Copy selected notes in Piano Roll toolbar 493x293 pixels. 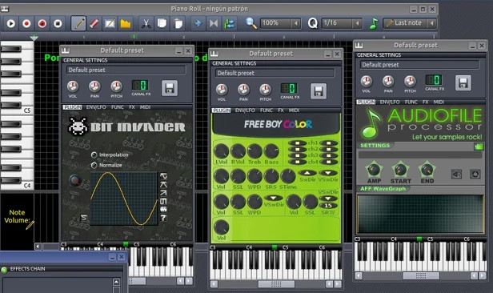(162, 23)
